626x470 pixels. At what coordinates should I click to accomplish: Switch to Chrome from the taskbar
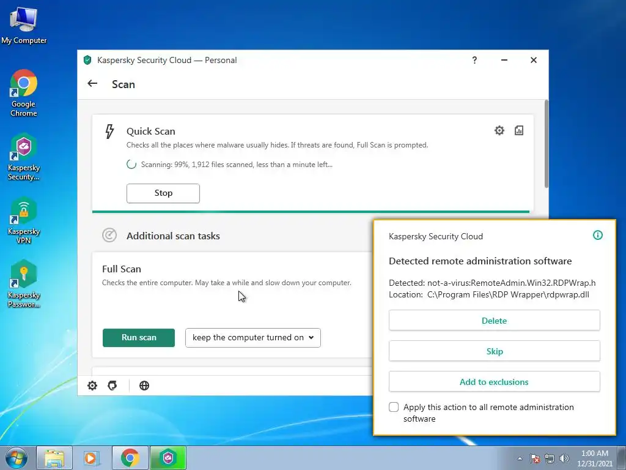coord(130,458)
